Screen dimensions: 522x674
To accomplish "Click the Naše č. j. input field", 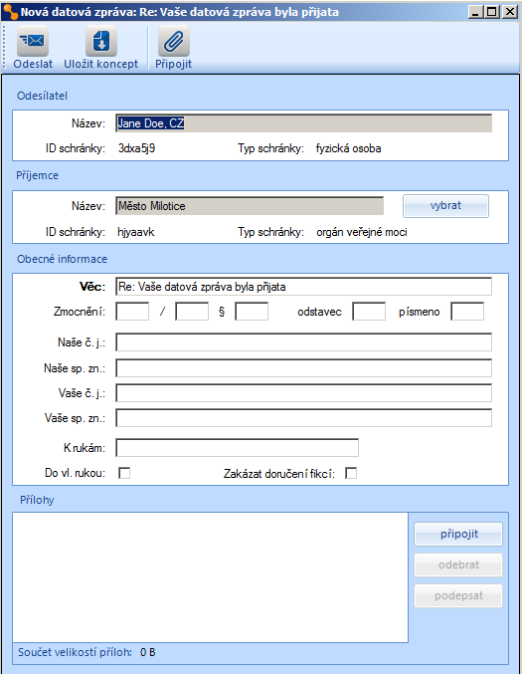I will (303, 342).
